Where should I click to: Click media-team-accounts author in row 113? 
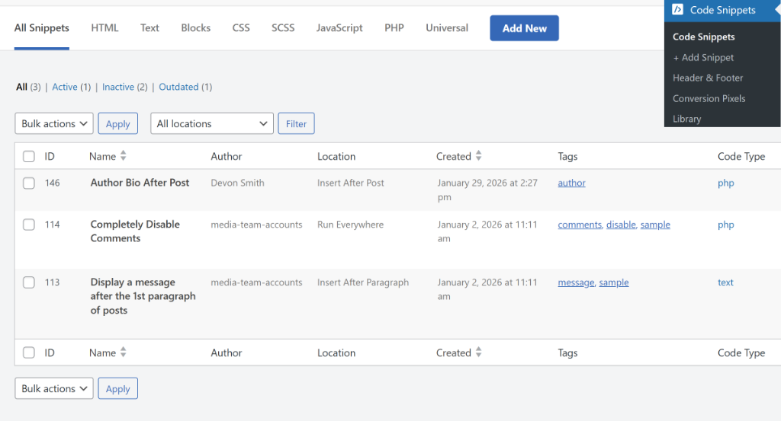pos(256,282)
